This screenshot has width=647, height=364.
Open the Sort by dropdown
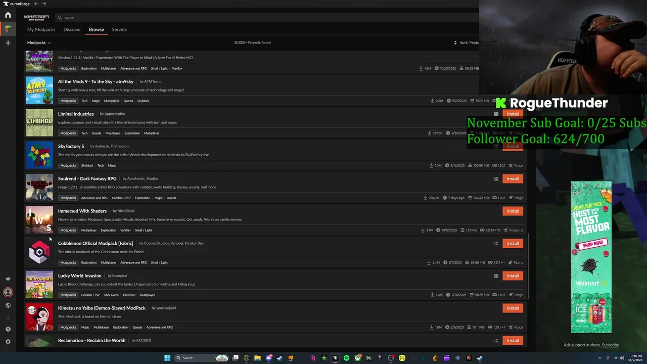point(466,43)
